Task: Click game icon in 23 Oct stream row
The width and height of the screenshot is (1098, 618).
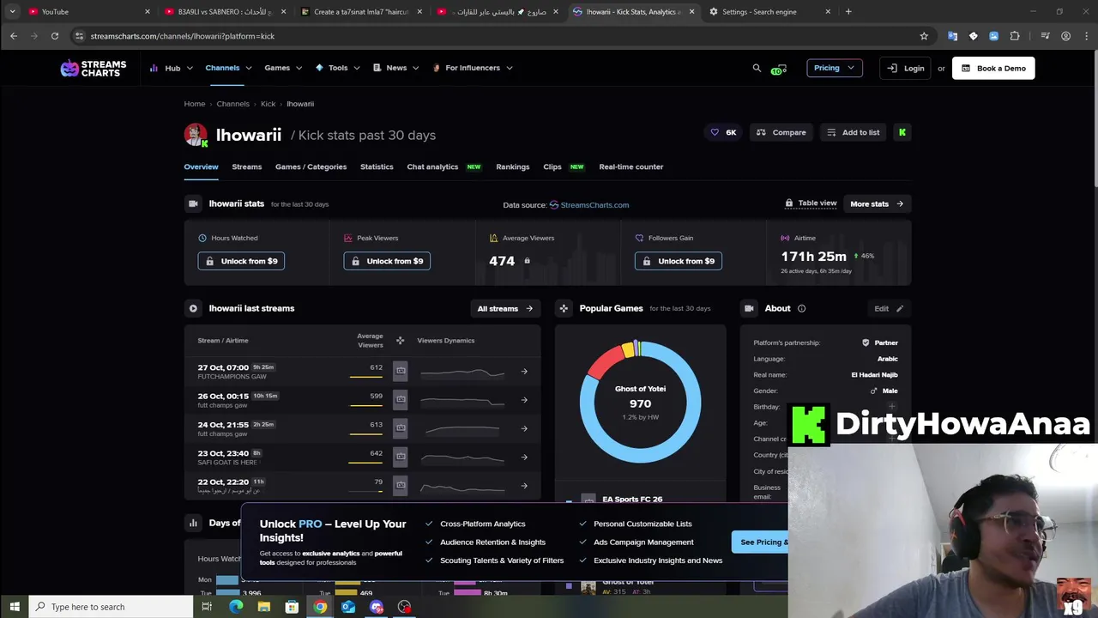Action: pos(400,456)
